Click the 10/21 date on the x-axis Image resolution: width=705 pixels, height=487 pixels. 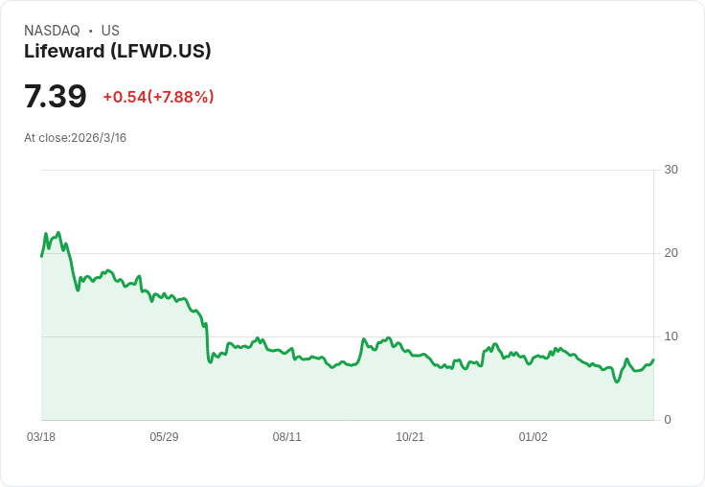(410, 436)
